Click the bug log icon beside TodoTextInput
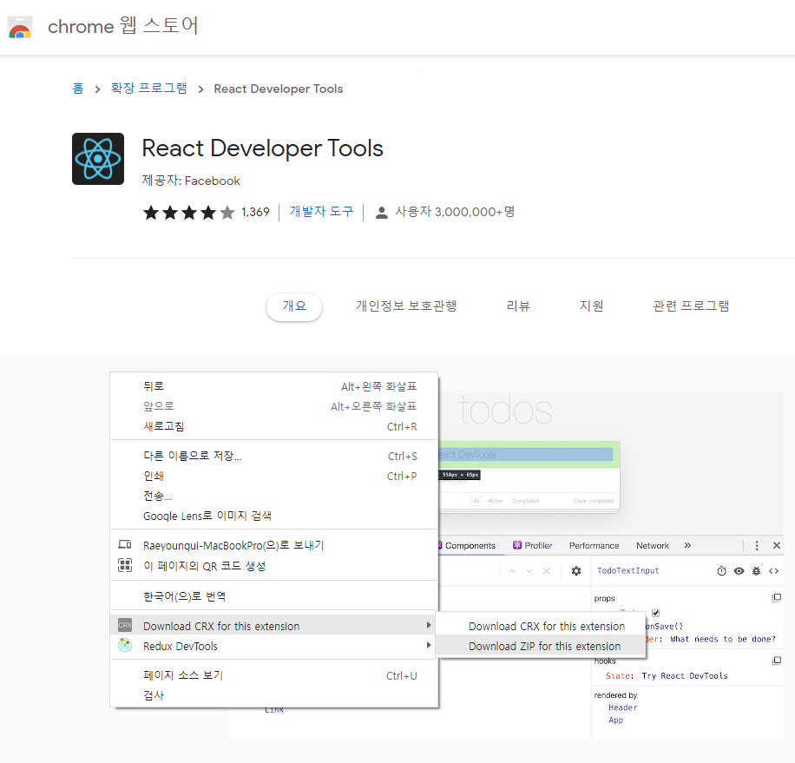Viewport: 795px width, 763px height. pyautogui.click(x=756, y=571)
